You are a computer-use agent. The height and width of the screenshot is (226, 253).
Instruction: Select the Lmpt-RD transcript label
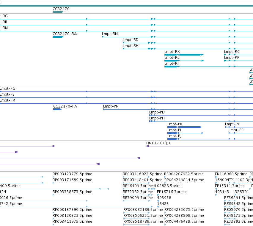click(131, 40)
